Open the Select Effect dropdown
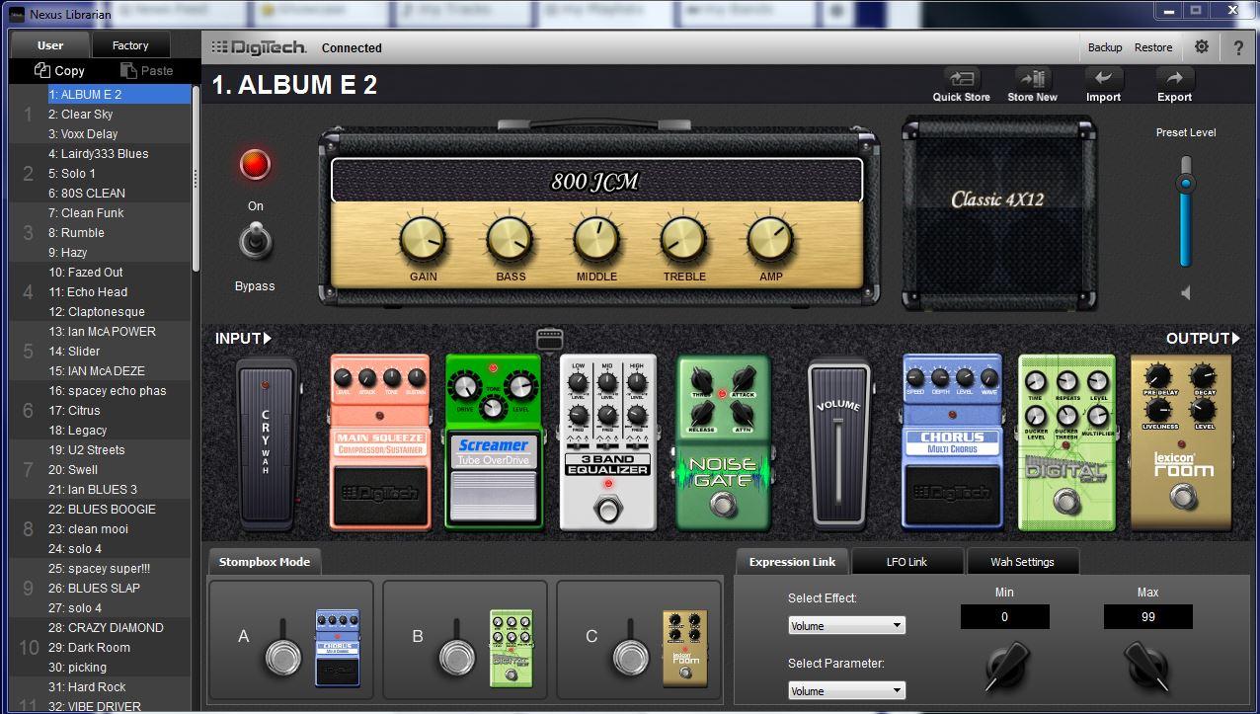This screenshot has height=714, width=1260. coord(847,625)
